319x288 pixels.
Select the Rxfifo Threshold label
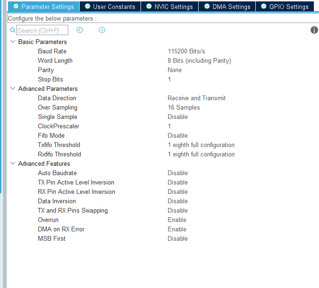pos(59,154)
